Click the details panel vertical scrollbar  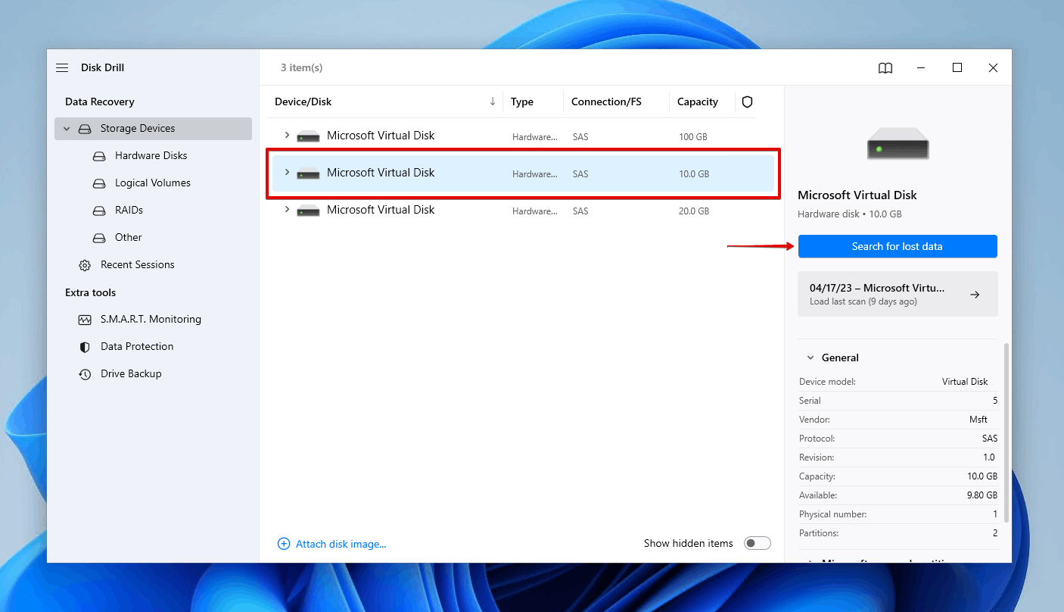point(1006,432)
